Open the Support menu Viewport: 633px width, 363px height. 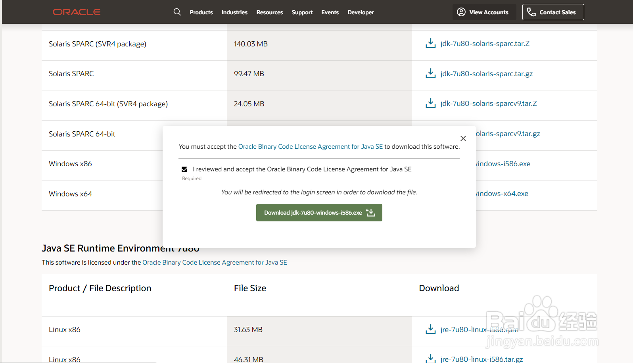[x=302, y=12]
